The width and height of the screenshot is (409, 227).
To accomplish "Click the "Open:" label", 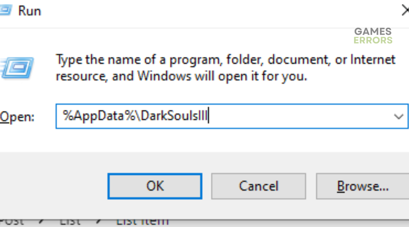I will [17, 117].
